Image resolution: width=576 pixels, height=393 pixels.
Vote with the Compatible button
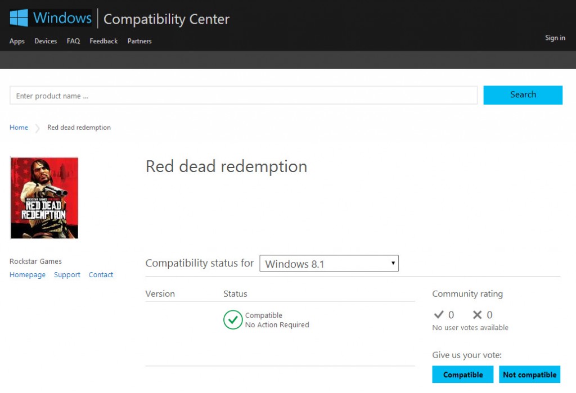coord(463,374)
